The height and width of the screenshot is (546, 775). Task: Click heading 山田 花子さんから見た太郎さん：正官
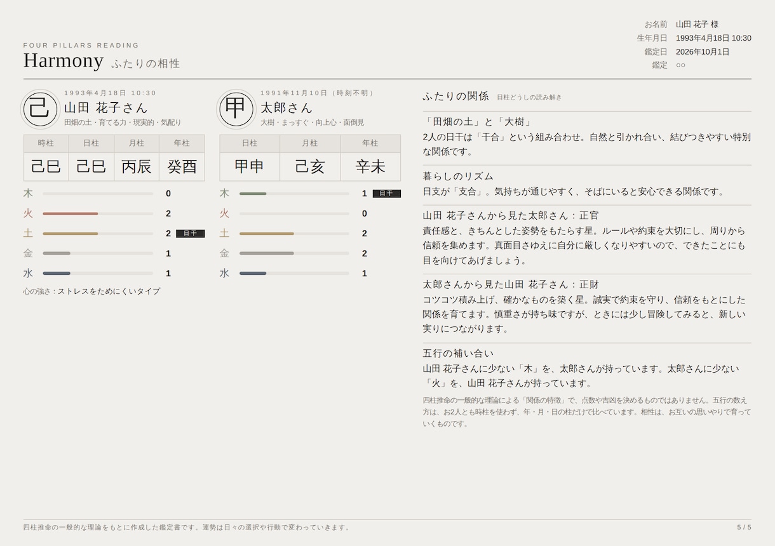[511, 216]
